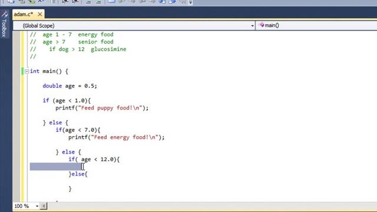The image size is (377, 212).
Task: Click the 'if( age < 12.0){' line
Action: coord(94,160)
